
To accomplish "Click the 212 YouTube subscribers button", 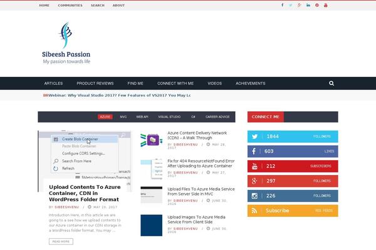I will (x=293, y=166).
